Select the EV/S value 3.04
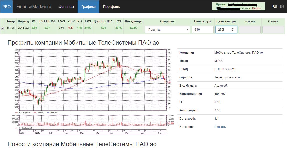 tap(61, 28)
